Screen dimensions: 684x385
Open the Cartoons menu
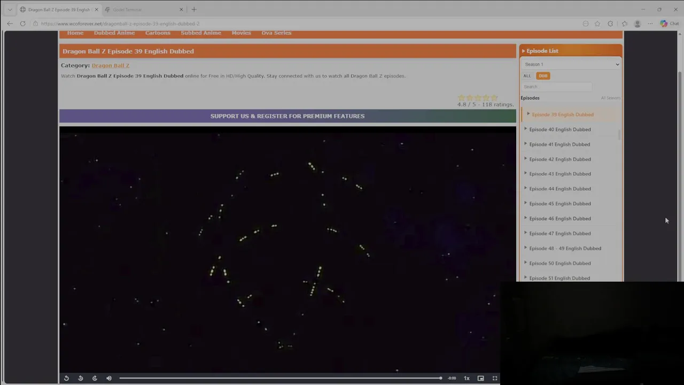coord(158,33)
